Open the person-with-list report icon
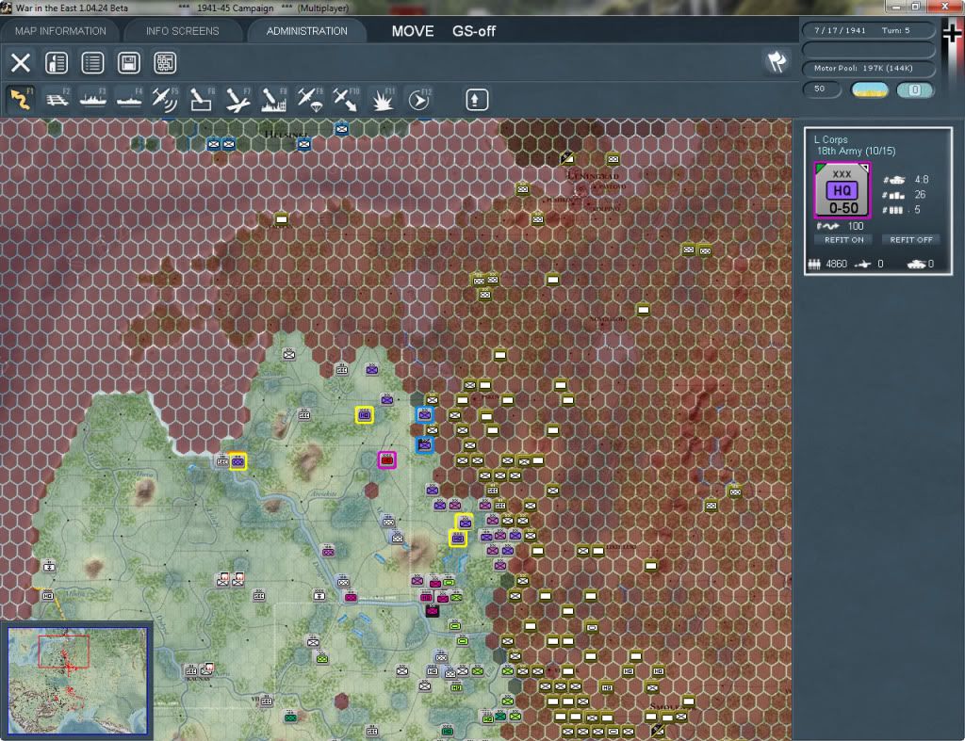Image resolution: width=965 pixels, height=741 pixels. click(57, 63)
